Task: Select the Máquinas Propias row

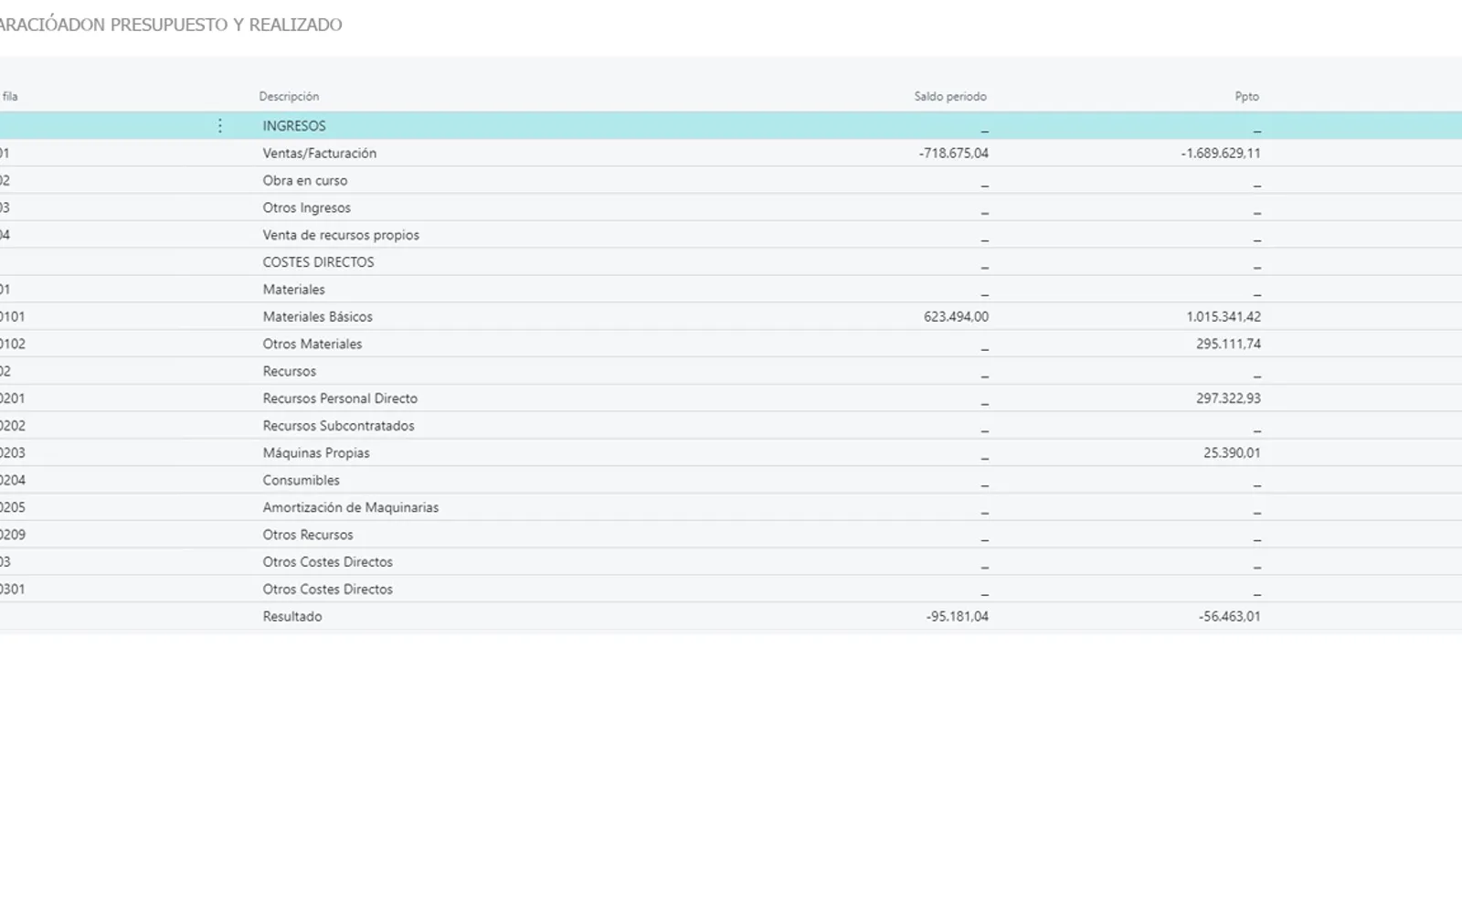Action: (x=316, y=453)
